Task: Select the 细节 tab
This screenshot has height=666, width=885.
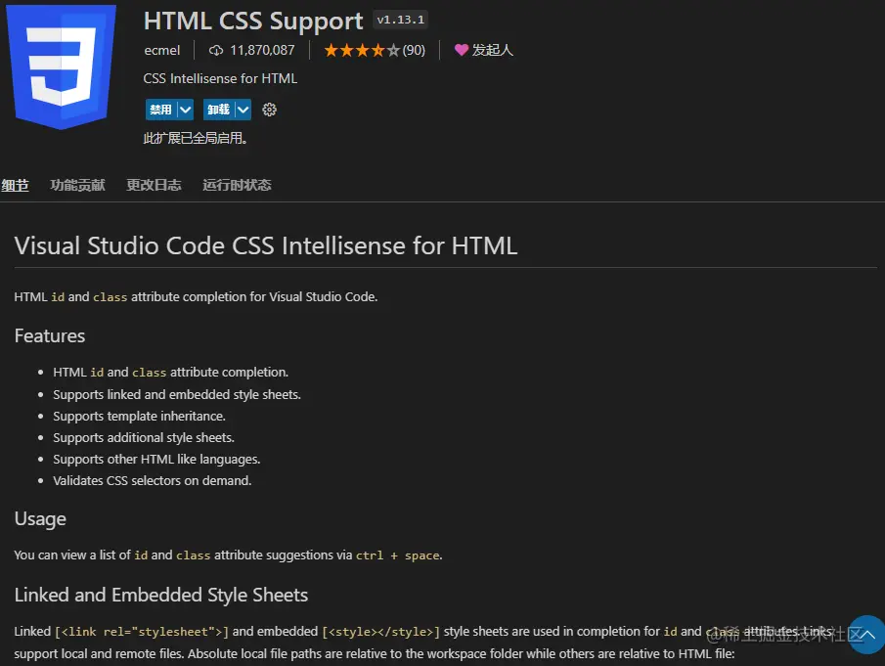Action: click(15, 185)
